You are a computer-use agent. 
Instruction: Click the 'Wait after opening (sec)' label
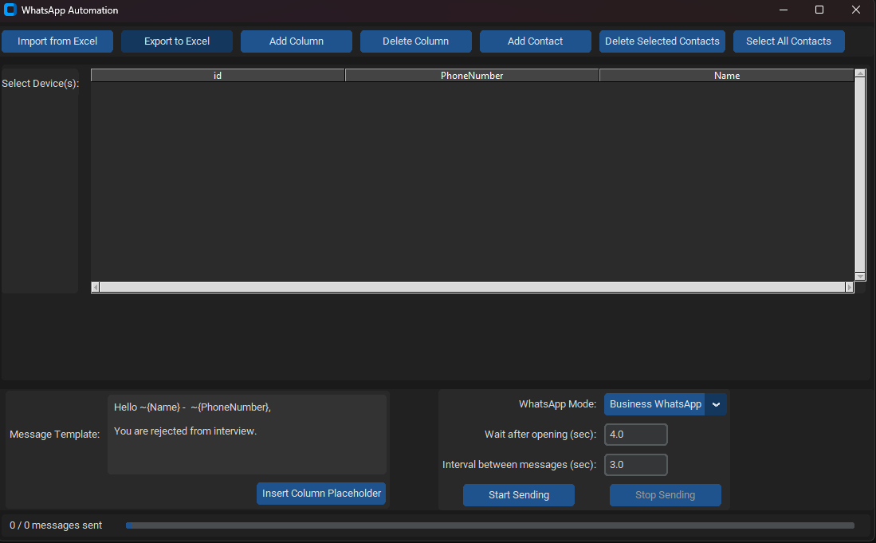(x=540, y=435)
